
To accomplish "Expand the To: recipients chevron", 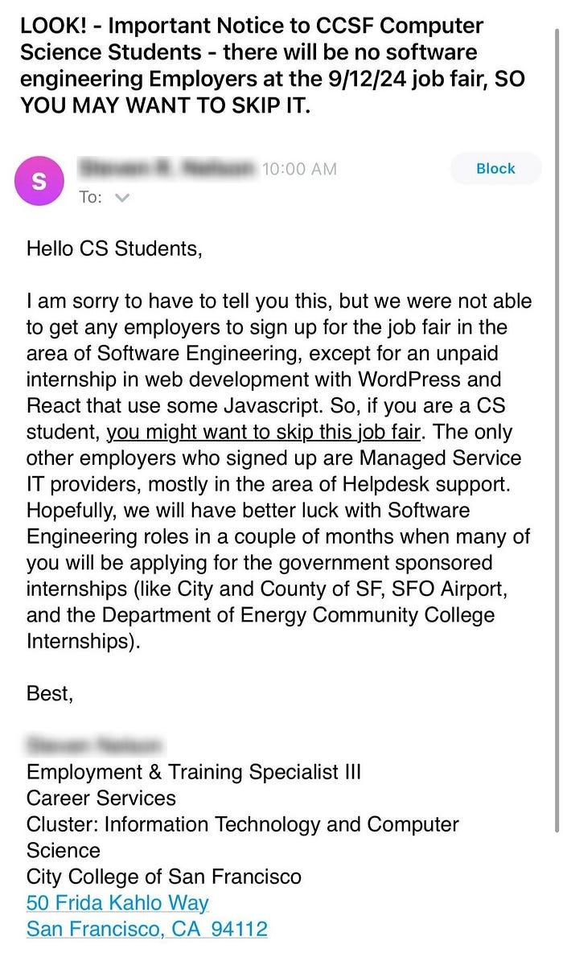I will (x=122, y=197).
